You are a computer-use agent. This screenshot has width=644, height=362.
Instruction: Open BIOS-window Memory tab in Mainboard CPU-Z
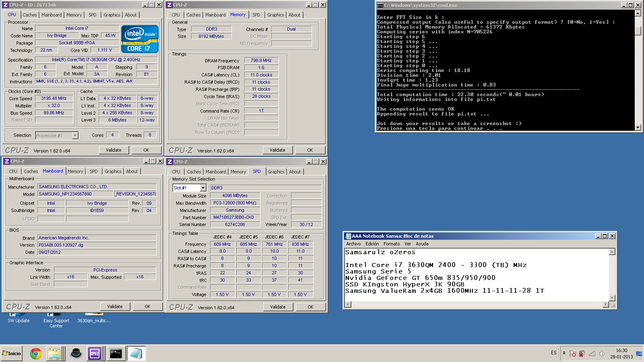pyautogui.click(x=75, y=171)
